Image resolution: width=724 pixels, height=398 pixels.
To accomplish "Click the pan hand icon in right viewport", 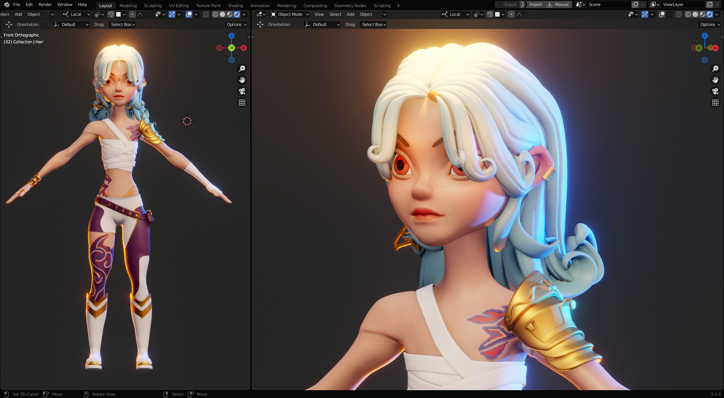I will click(715, 80).
